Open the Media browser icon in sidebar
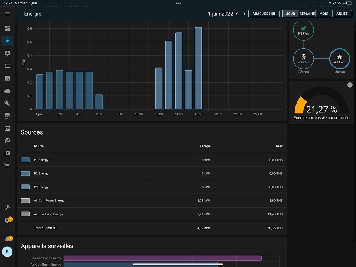Viewport: 356px width, 267px height. tap(7, 153)
